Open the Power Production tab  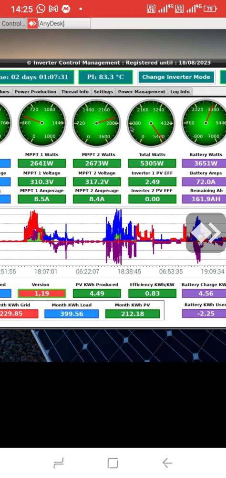point(35,91)
